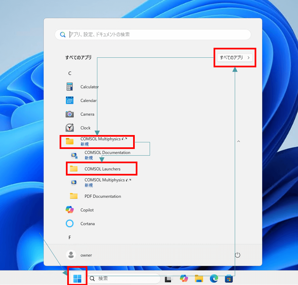Open COMSOL Documentation shortcut

click(x=107, y=155)
